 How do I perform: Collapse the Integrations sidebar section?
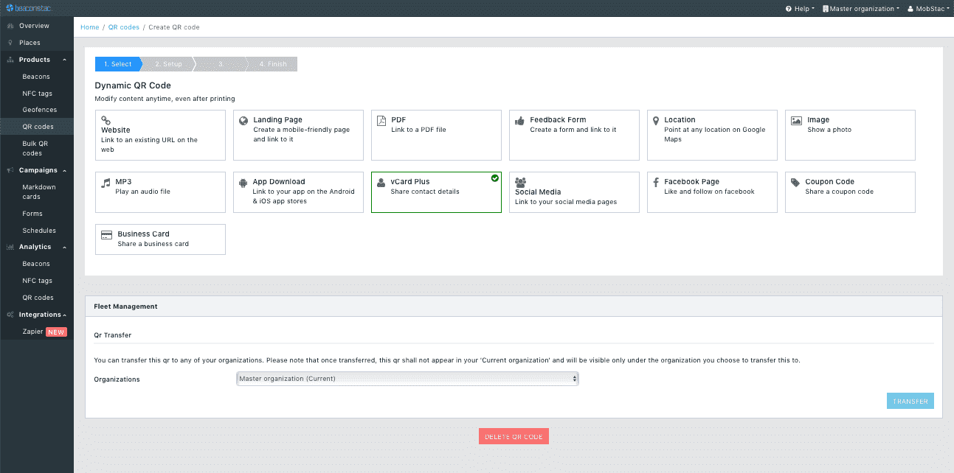65,315
